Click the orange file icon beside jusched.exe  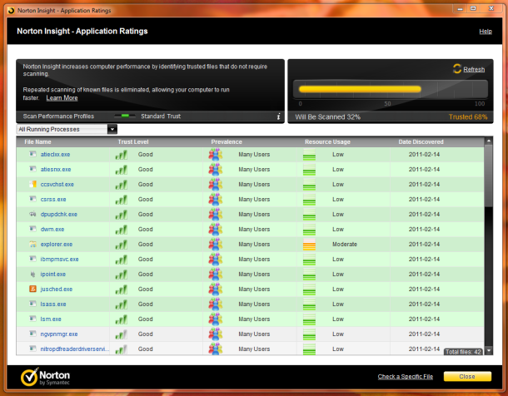click(x=32, y=289)
